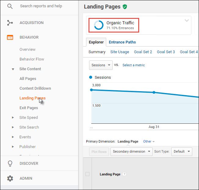Image resolution: width=199 pixels, height=190 pixels.
Task: Expand the Events section arrow
Action: tap(13, 137)
